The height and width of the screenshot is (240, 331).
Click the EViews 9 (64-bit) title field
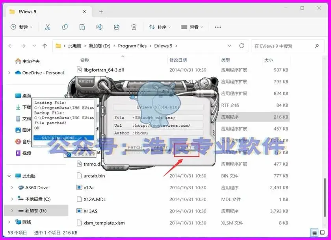(158, 107)
